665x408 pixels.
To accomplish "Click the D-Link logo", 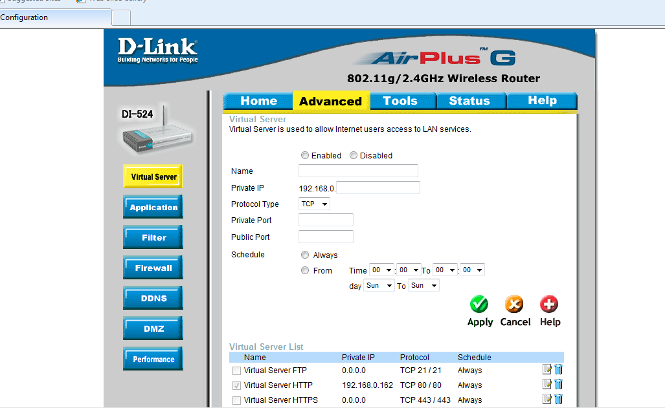I will (x=158, y=50).
